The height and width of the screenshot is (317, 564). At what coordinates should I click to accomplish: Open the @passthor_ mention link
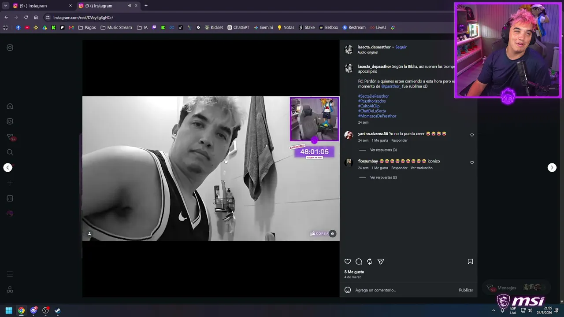(391, 86)
